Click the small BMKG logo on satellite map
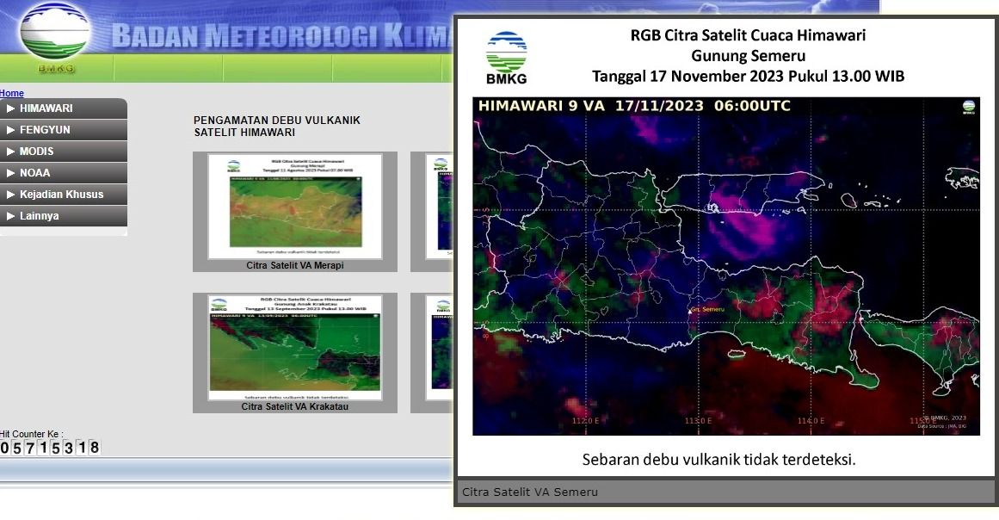This screenshot has width=999, height=520. [968, 107]
